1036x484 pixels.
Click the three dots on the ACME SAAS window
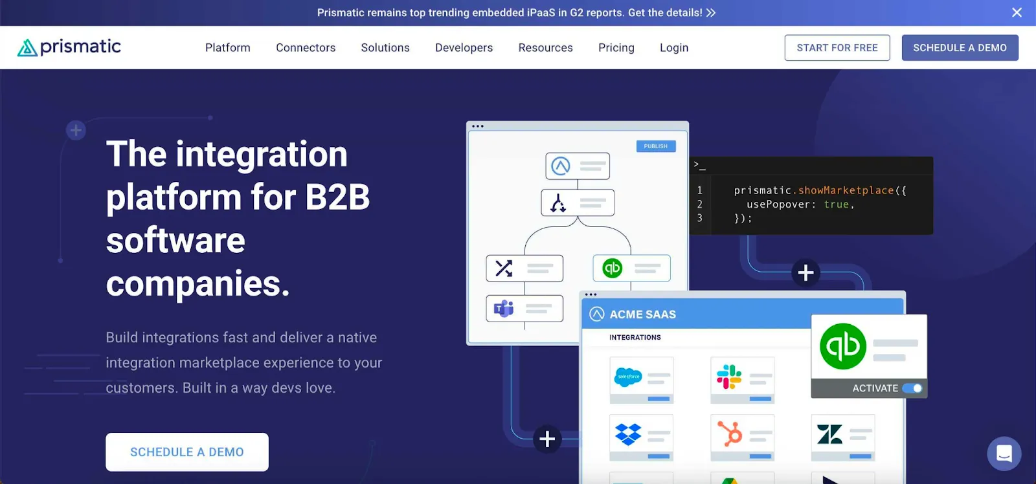pos(591,294)
